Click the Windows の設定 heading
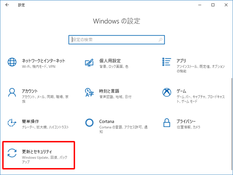This screenshot has height=175, width=233. (116, 21)
